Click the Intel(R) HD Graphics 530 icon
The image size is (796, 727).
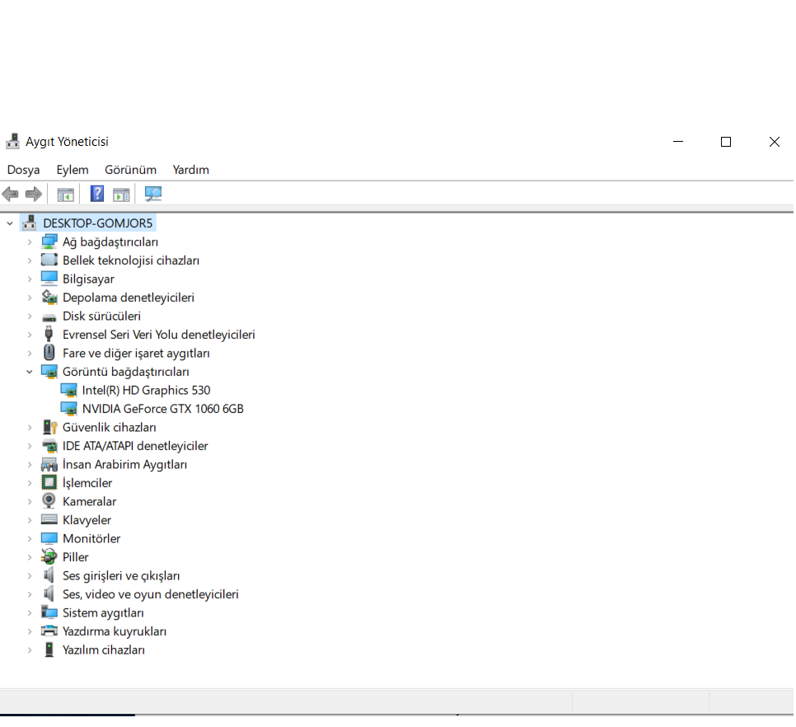(68, 391)
